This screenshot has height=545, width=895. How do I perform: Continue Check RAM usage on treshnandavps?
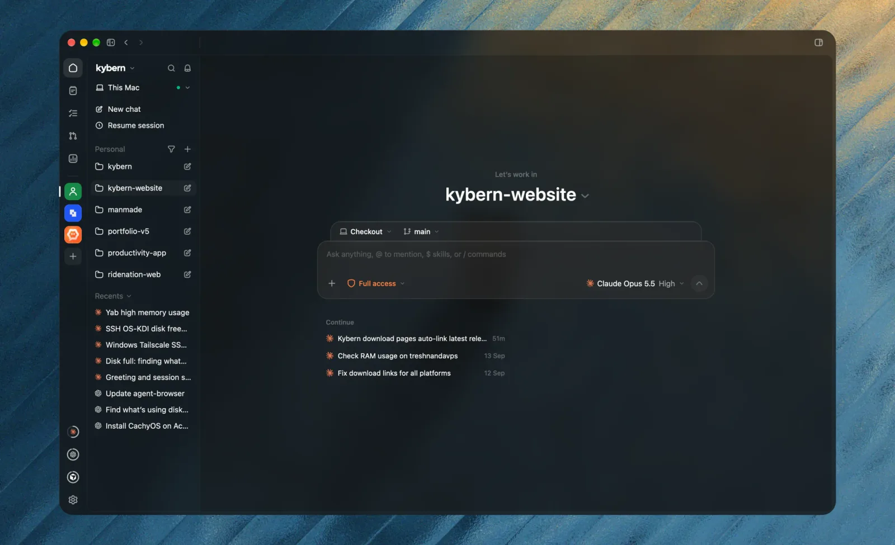pos(416,356)
